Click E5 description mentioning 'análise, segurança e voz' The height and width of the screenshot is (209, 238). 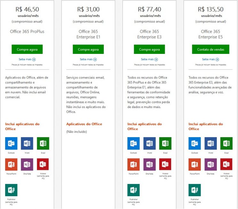[x=210, y=85]
